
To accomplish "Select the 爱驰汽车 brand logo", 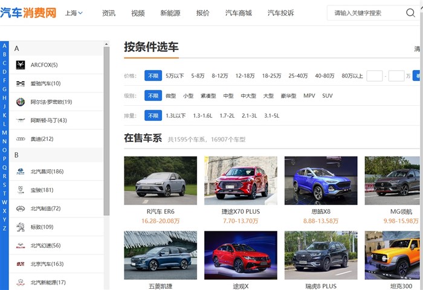I will (21, 83).
